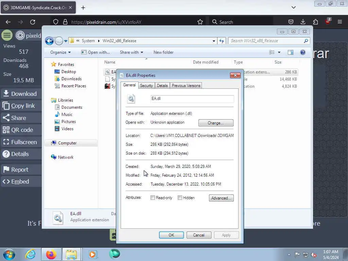Screen dimensions: 348x261
Task: Click the Firefox Search box
Action: click(x=241, y=22)
